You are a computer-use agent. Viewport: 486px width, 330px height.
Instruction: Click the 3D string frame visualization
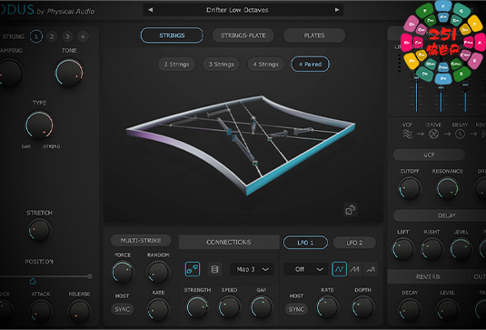241,145
